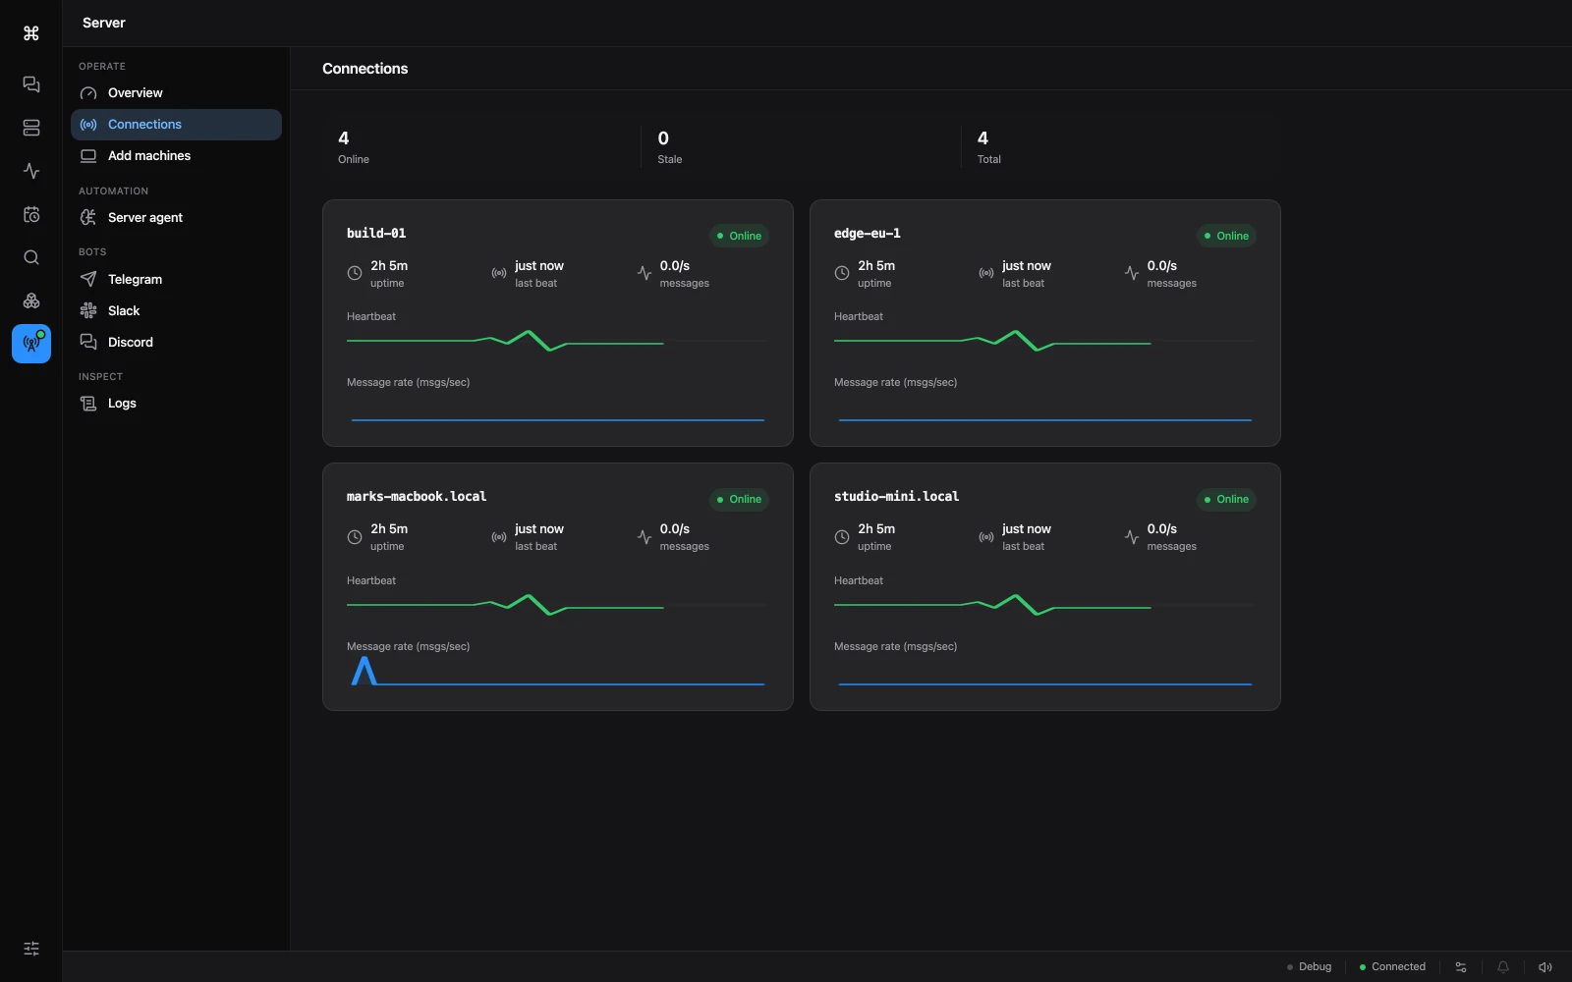This screenshot has width=1572, height=982.
Task: Click the Online count stat
Action: 354,147
